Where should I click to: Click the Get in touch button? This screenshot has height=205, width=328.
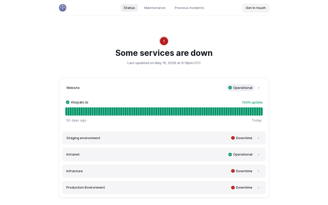[256, 8]
